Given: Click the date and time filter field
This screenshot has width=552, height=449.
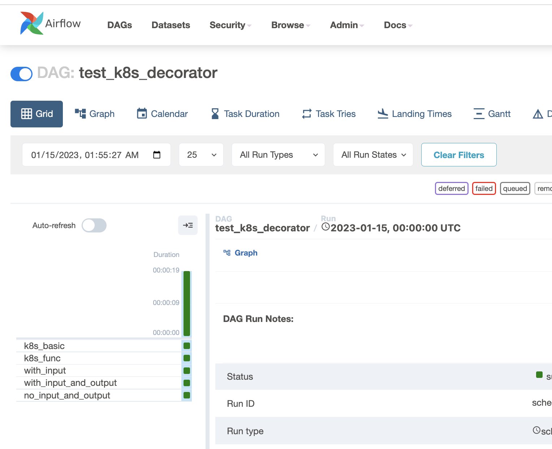Looking at the screenshot, I should pos(96,155).
